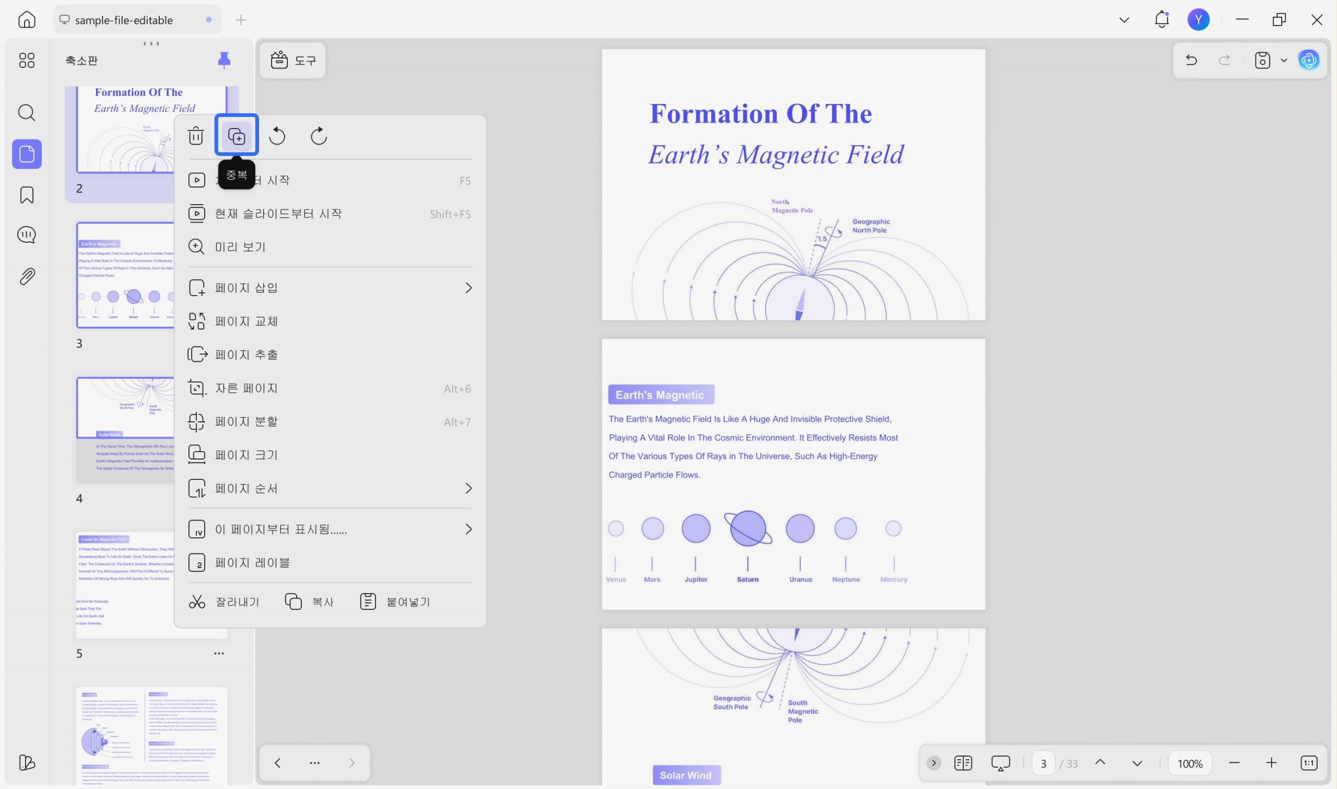Open new tab with plus button
The height and width of the screenshot is (789, 1337).
[x=241, y=20]
